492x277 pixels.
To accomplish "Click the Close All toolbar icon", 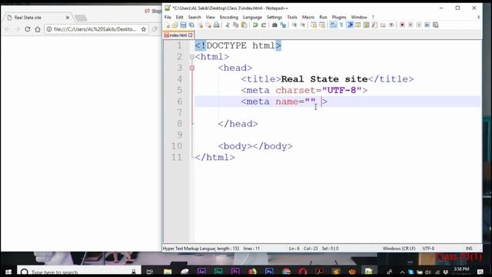I will (208, 25).
